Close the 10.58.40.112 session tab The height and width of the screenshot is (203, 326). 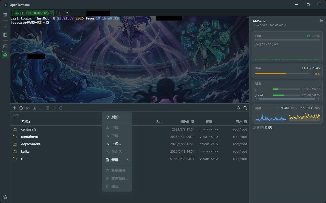tap(52, 13)
